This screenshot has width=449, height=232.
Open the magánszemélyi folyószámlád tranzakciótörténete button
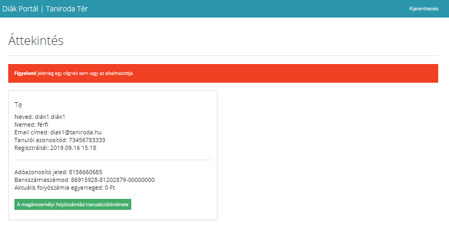(x=73, y=205)
